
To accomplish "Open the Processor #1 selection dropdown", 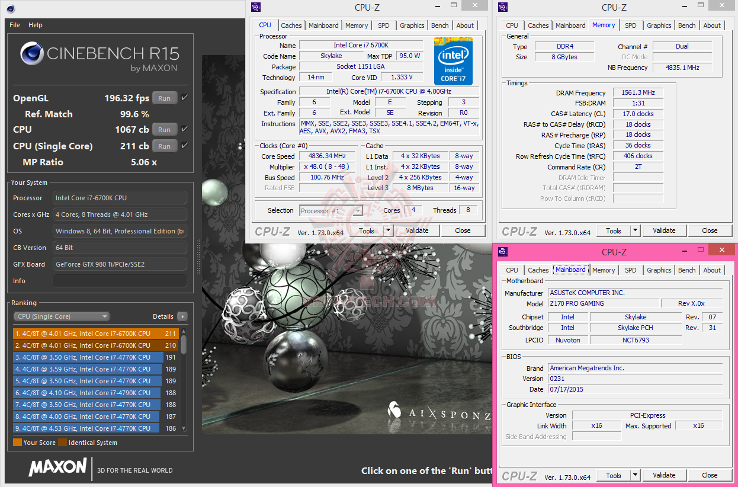I will click(358, 210).
